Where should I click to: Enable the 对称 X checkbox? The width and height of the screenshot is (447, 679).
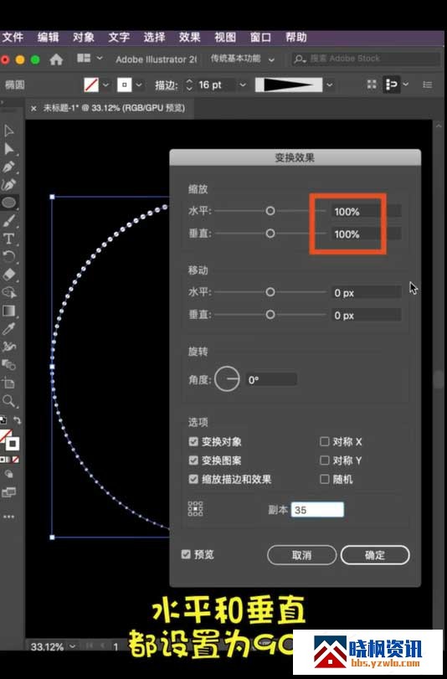click(x=325, y=441)
